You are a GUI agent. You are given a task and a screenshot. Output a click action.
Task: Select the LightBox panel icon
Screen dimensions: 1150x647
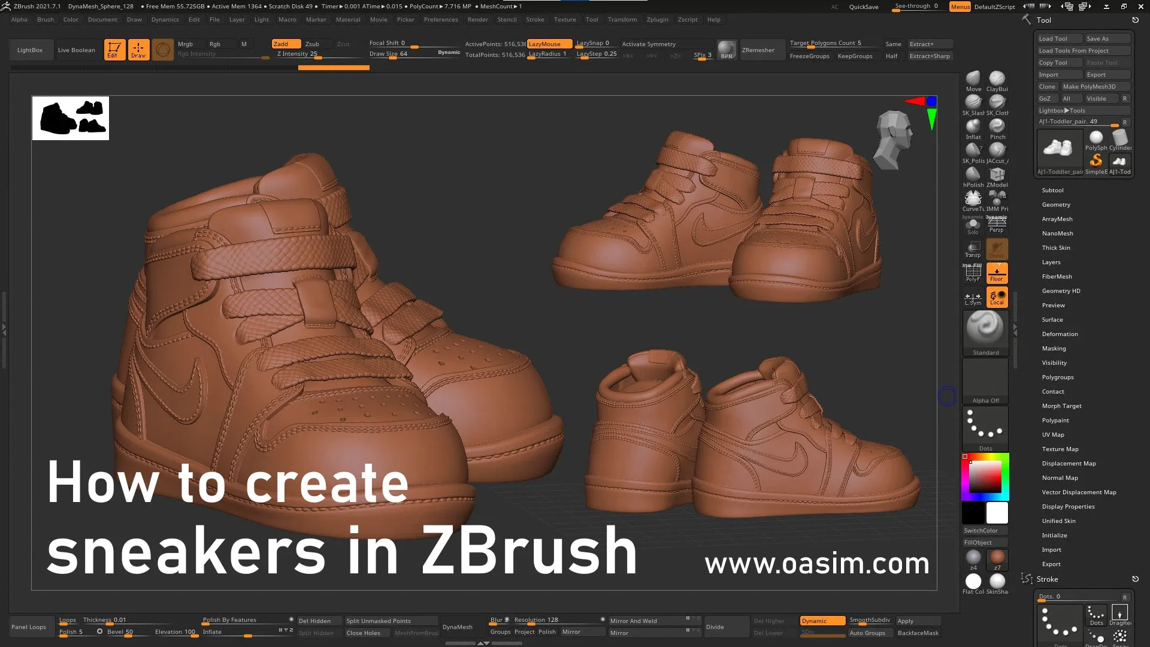coord(29,49)
